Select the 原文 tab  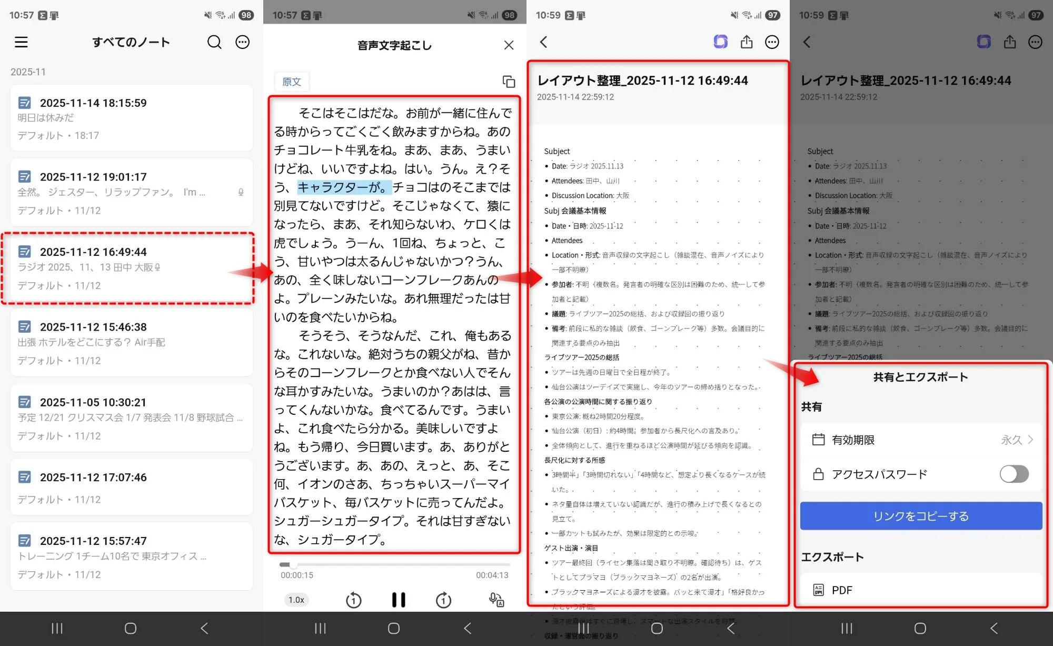tap(292, 82)
